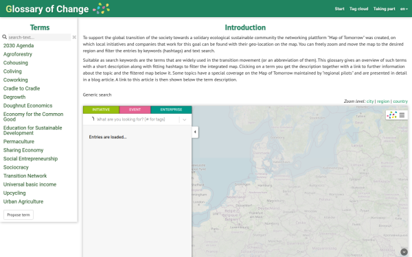
Task: Click the Glossary of Change title
Action: 47,9
